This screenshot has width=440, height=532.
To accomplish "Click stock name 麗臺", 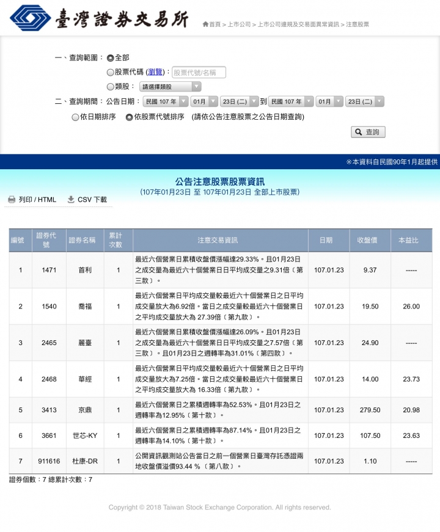I will click(x=85, y=343).
